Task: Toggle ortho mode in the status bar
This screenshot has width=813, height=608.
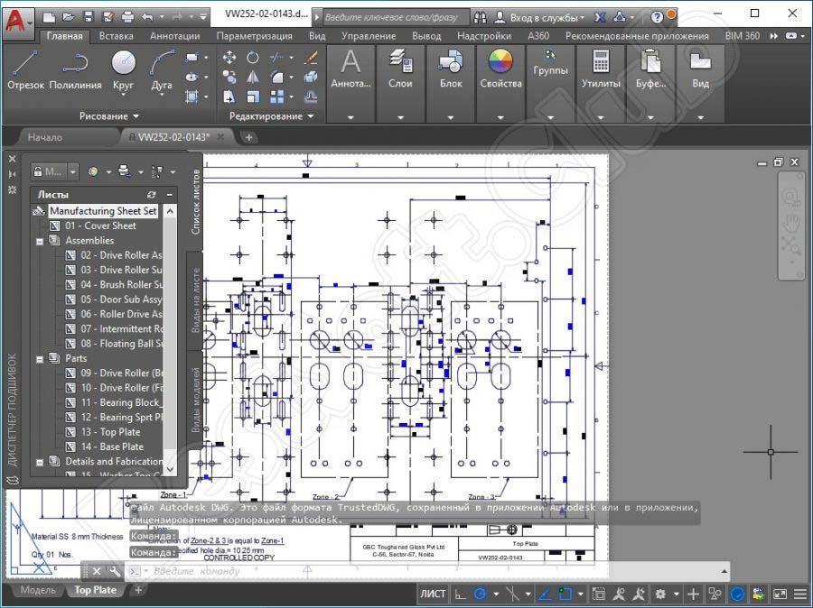Action: tap(460, 594)
